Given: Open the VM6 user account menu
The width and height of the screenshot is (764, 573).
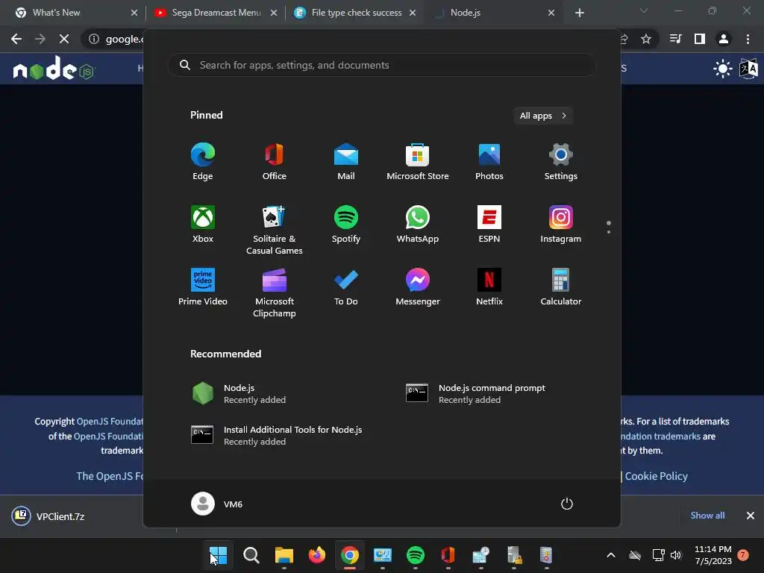Looking at the screenshot, I should [217, 504].
